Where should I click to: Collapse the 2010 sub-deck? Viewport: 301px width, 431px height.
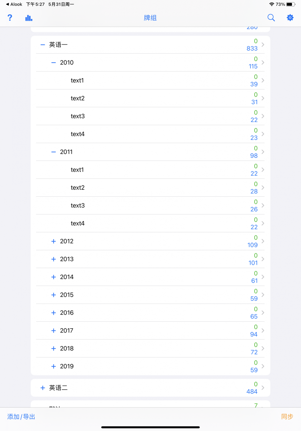54,63
